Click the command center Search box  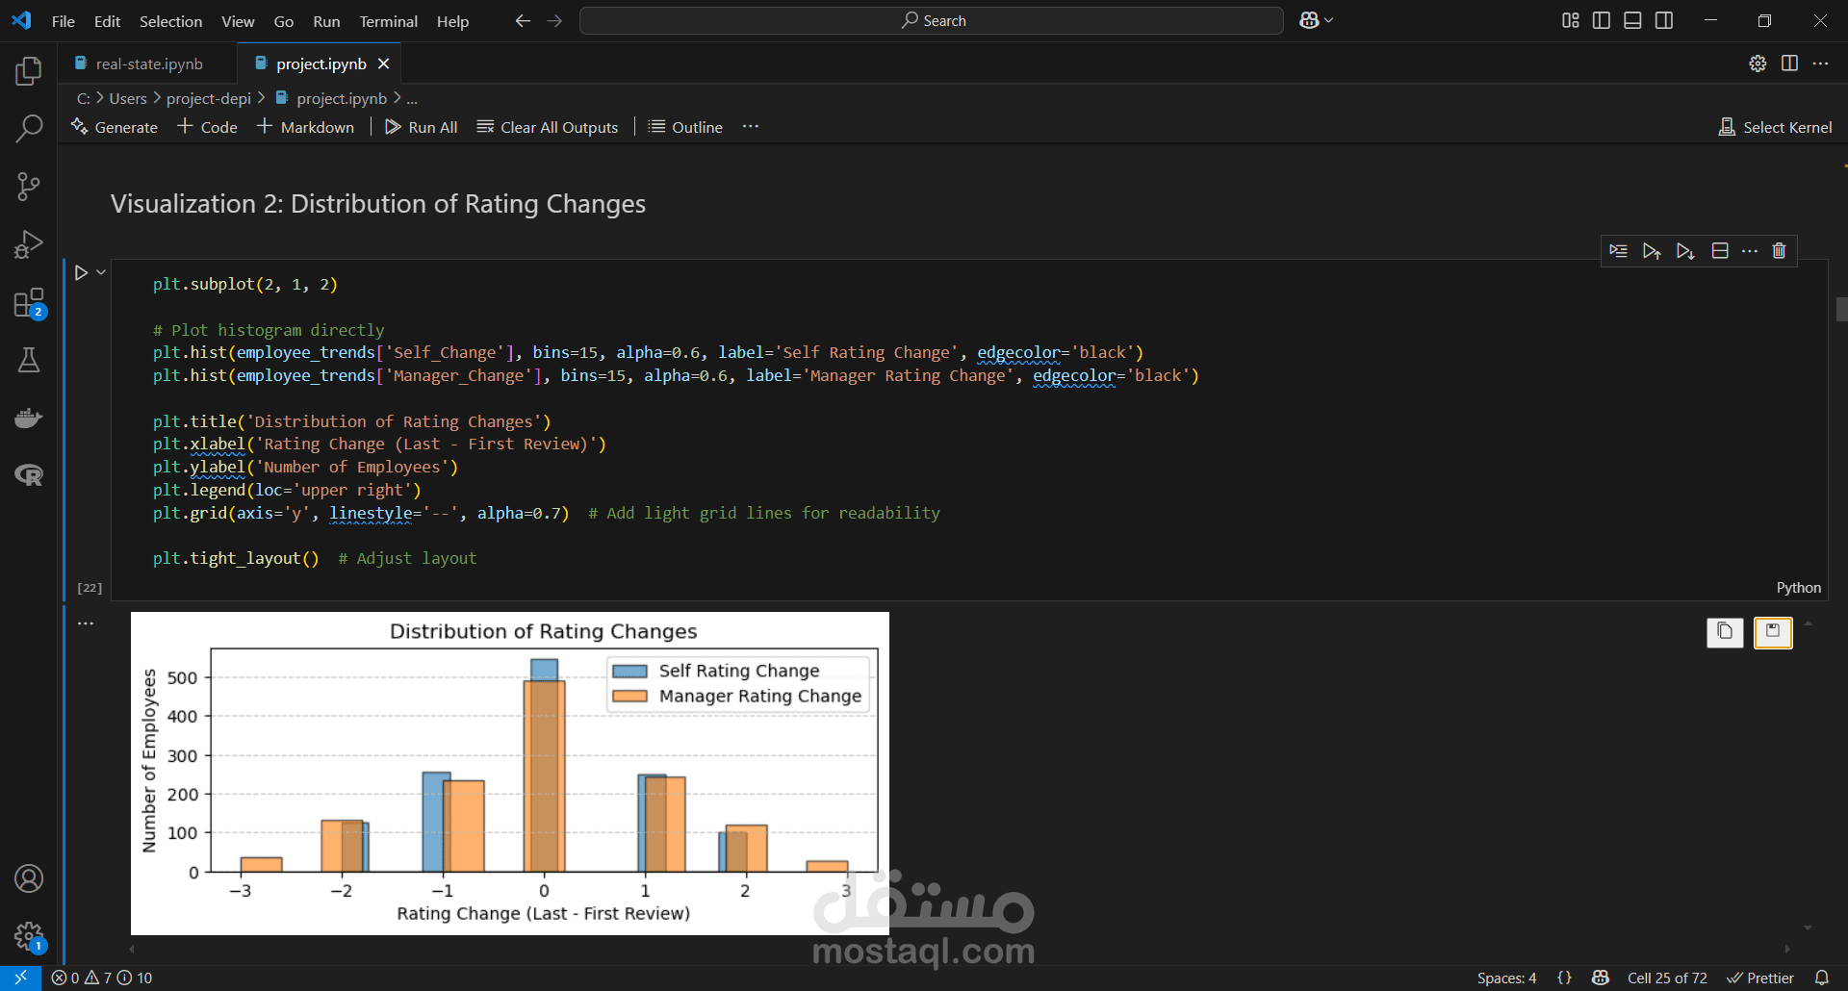pos(931,20)
